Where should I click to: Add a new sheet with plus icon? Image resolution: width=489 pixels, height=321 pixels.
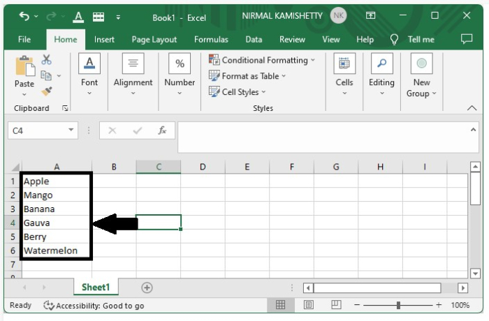click(x=147, y=288)
